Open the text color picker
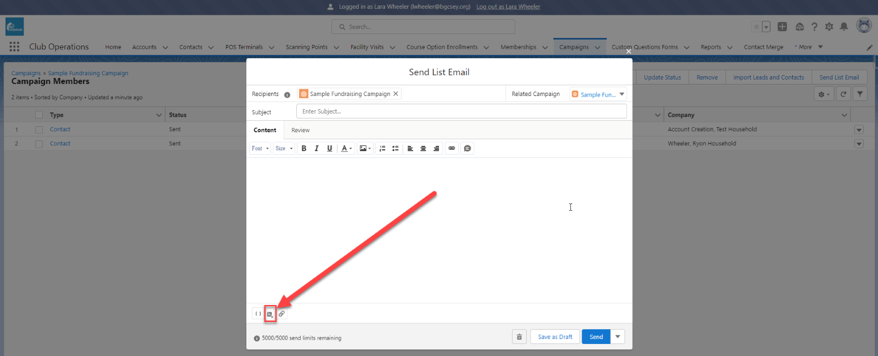Image resolution: width=878 pixels, height=356 pixels. click(x=346, y=149)
